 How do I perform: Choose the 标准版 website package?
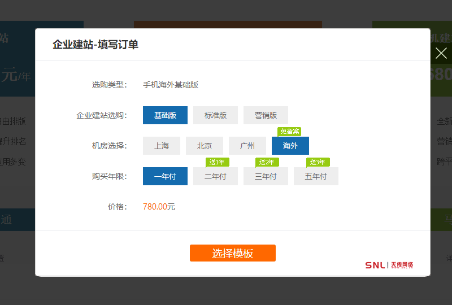click(x=215, y=115)
